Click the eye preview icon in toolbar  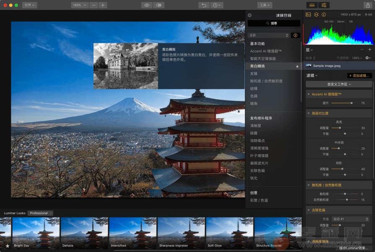(x=146, y=5)
